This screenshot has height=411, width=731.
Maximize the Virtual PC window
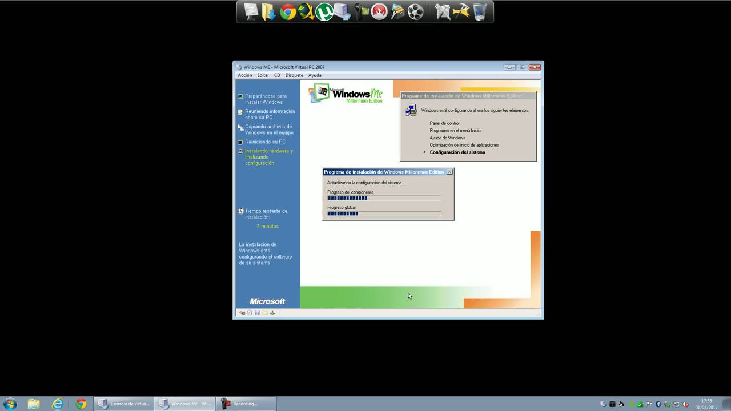click(x=521, y=67)
